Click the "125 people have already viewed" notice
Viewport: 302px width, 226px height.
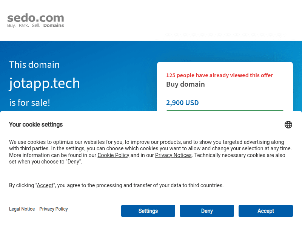click(x=219, y=75)
